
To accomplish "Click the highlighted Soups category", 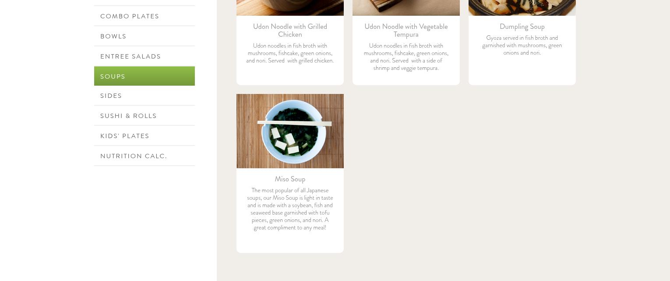I will coord(144,76).
